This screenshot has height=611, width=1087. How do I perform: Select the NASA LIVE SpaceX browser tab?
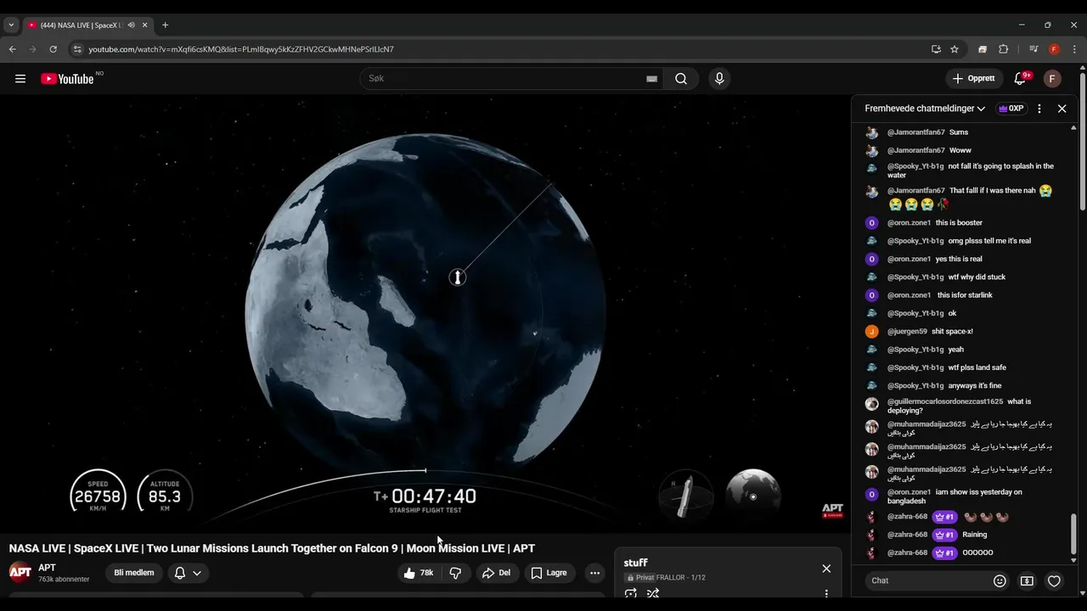82,25
